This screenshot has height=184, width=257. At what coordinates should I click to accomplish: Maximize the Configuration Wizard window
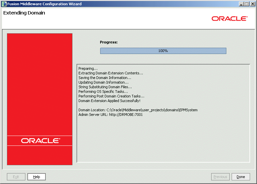tap(247, 4)
